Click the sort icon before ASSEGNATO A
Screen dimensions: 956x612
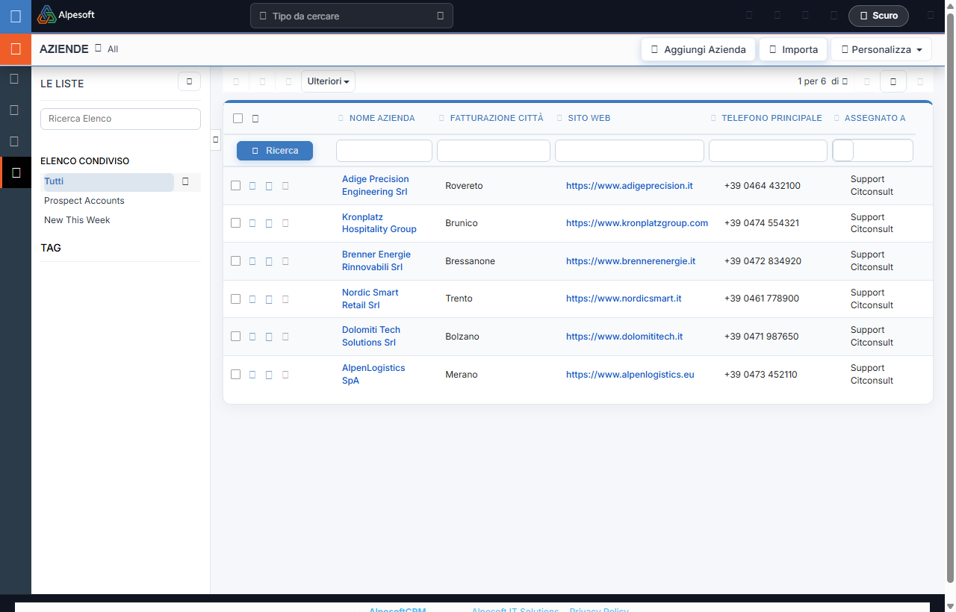coord(836,118)
